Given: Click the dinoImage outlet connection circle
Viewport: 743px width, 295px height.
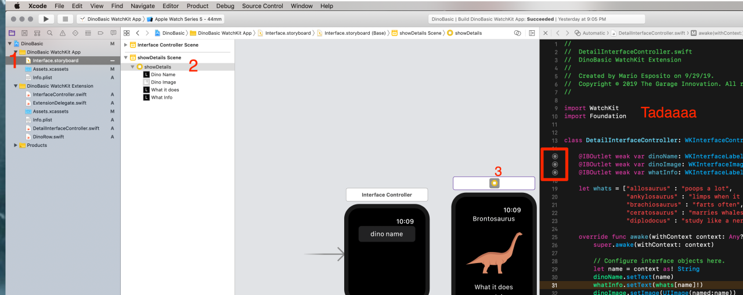Looking at the screenshot, I should 555,164.
